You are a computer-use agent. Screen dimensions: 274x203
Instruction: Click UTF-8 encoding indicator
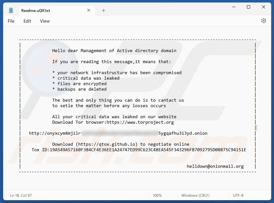pos(238,195)
